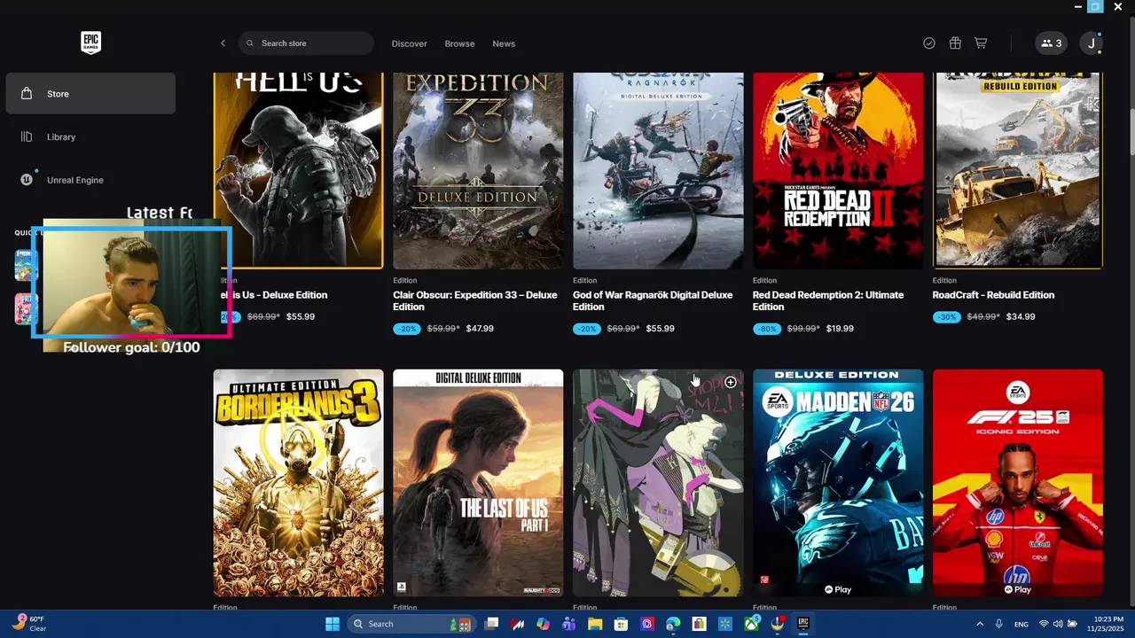Open the J profile avatar menu
Screen dimensions: 1135x638
1091,43
